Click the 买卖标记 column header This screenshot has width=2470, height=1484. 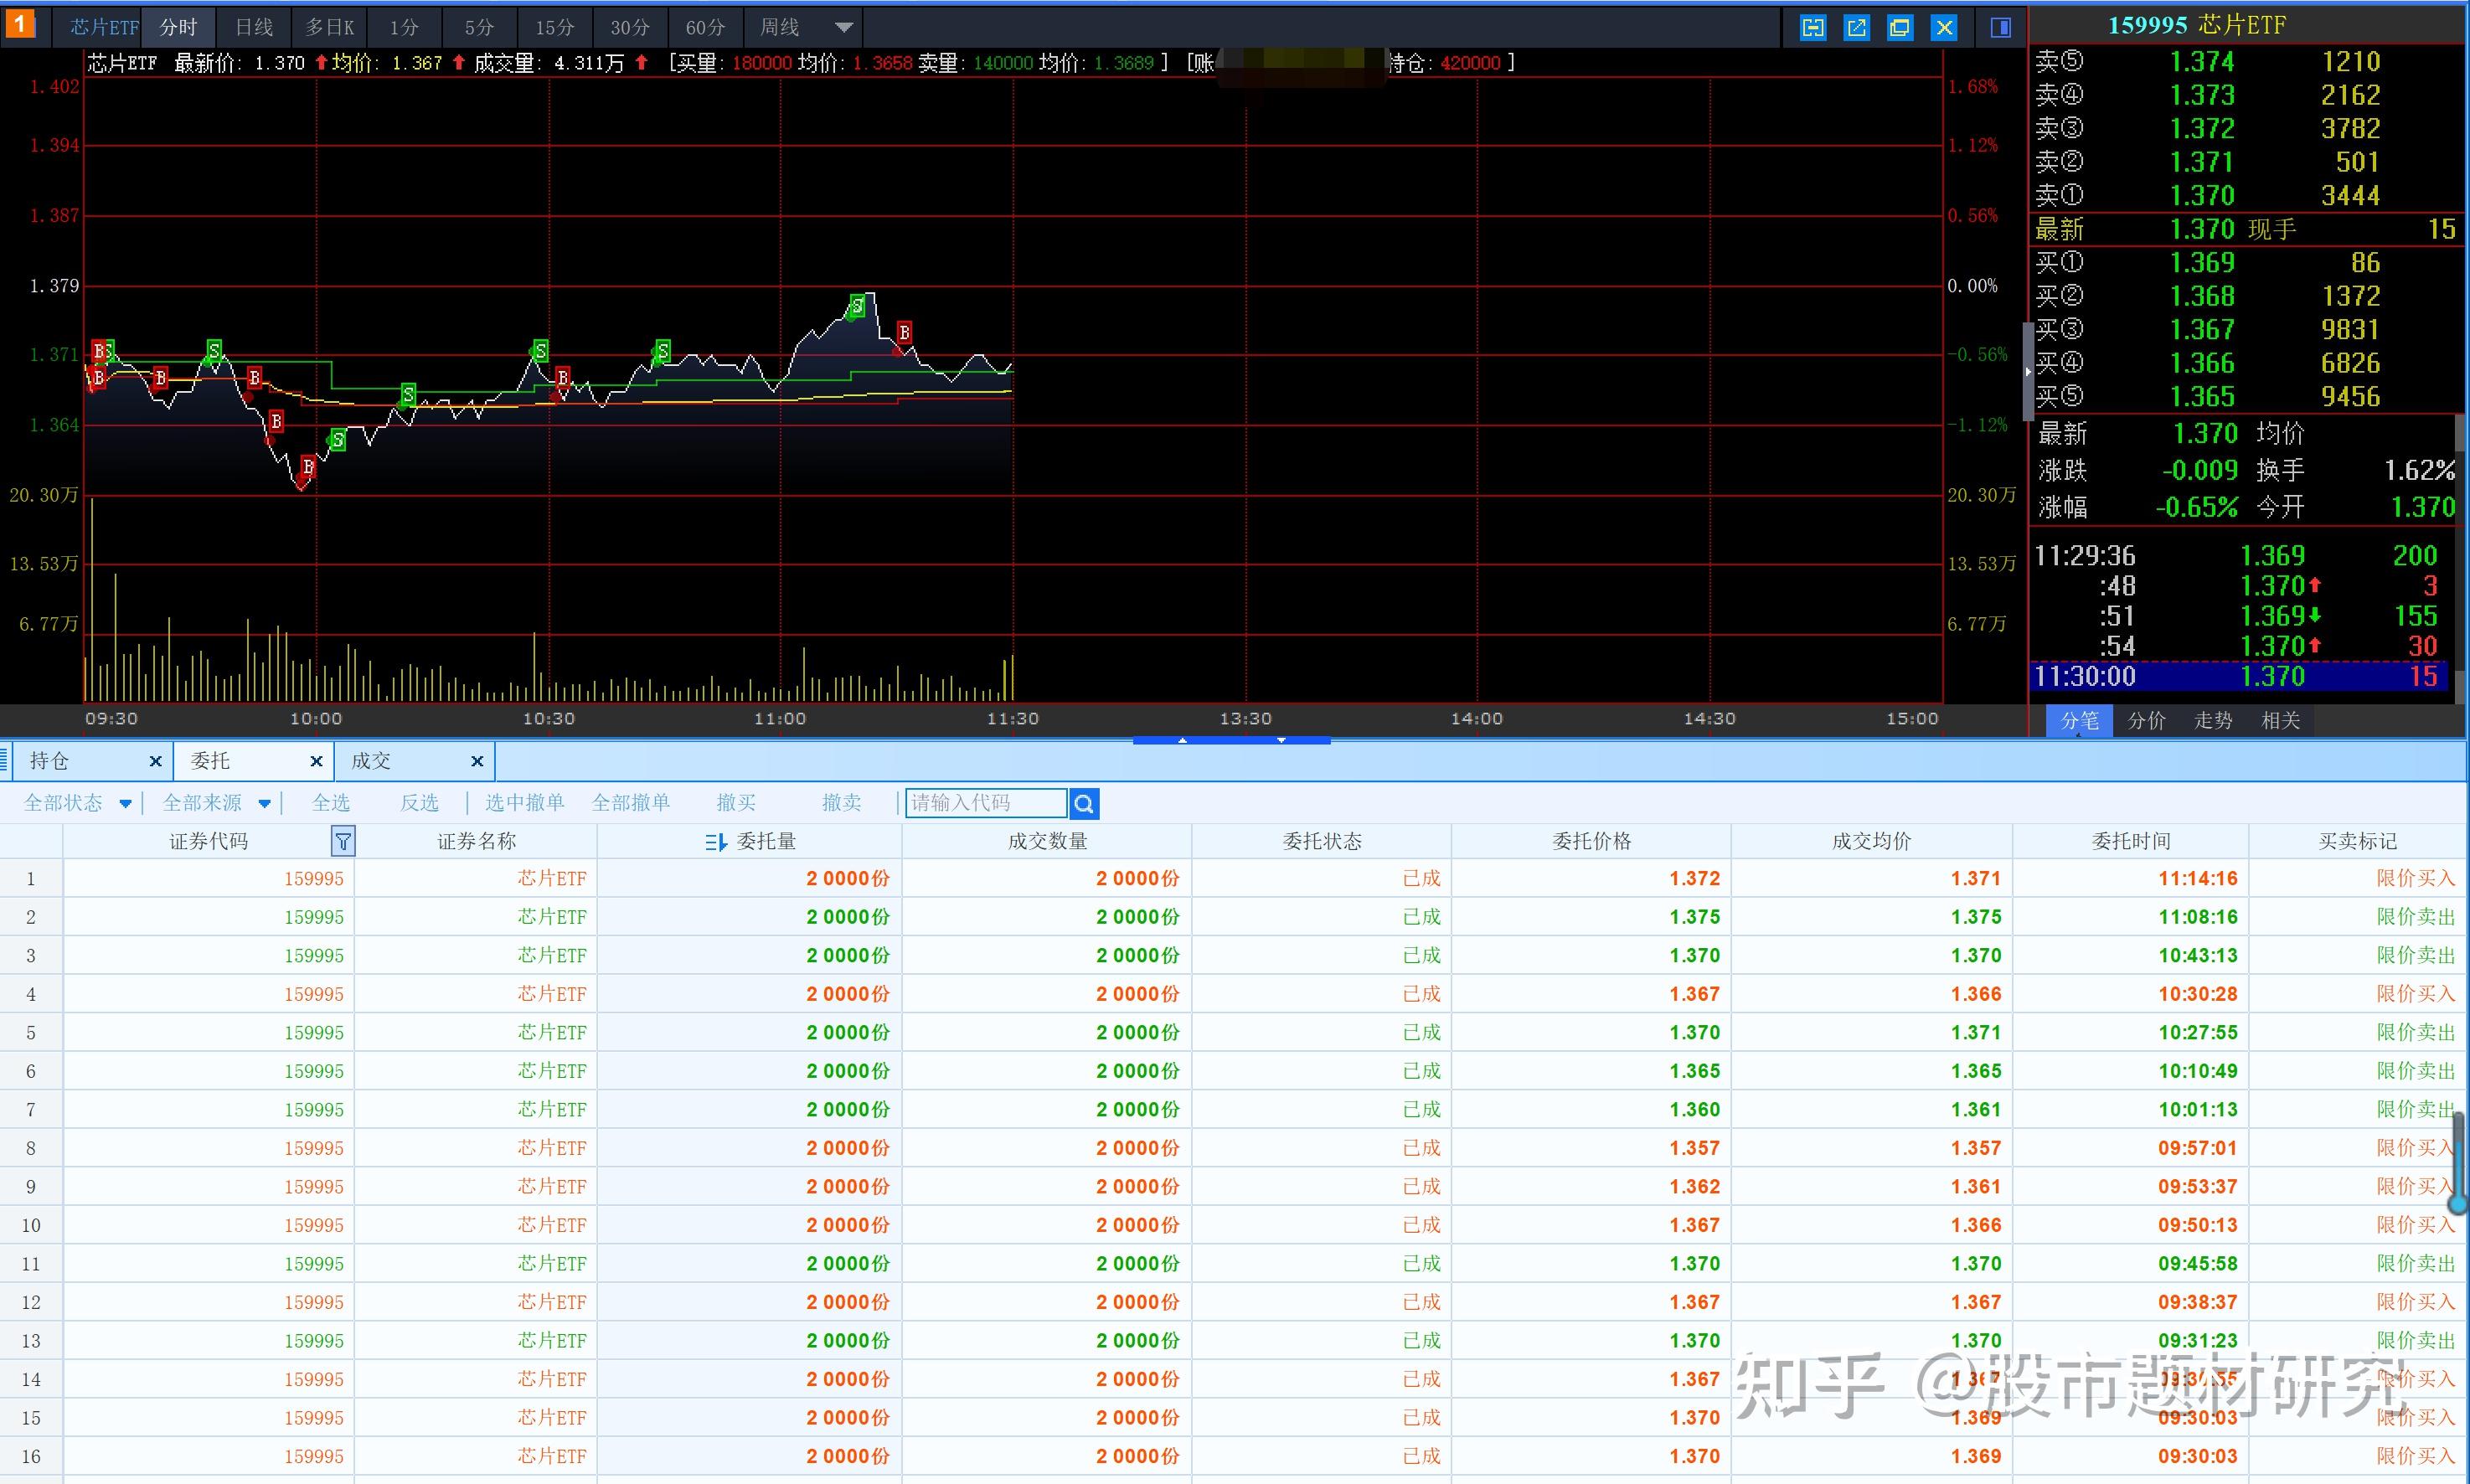point(2358,841)
